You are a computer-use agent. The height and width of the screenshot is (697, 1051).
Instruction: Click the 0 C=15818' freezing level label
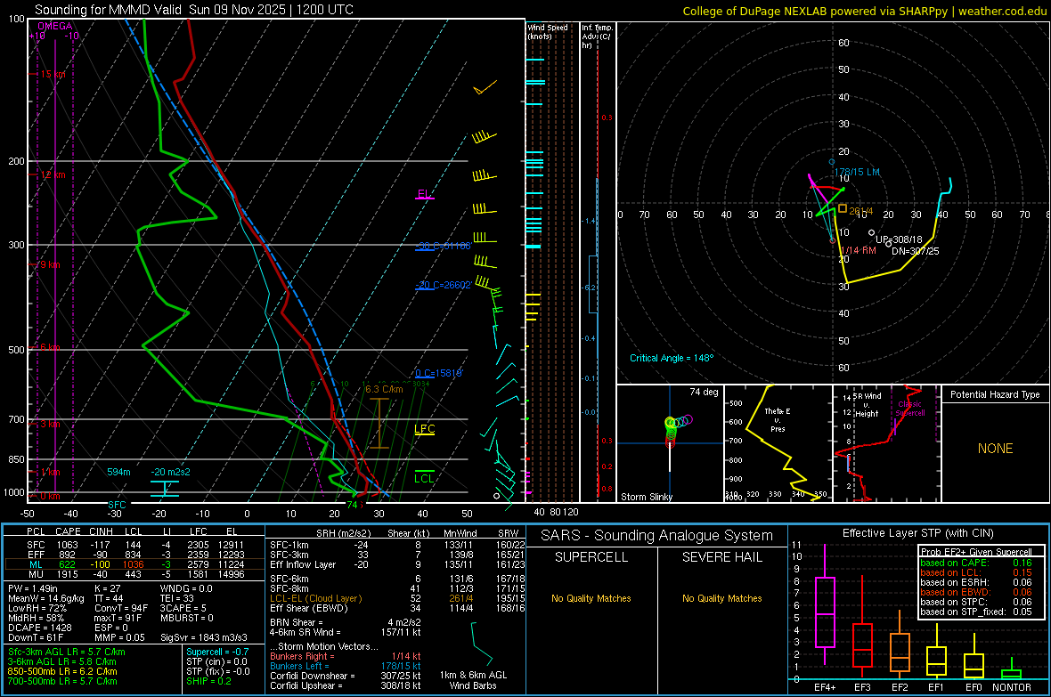438,373
